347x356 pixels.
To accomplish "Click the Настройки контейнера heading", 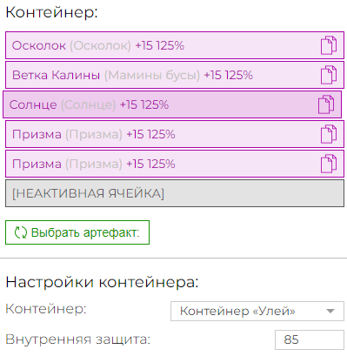I will tap(102, 282).
